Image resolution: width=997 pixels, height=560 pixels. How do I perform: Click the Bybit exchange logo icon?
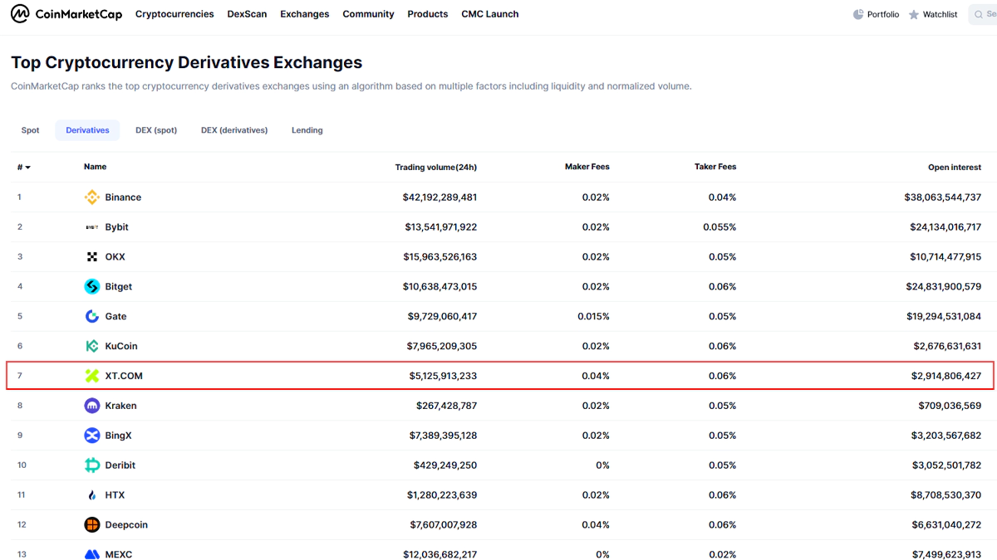tap(92, 227)
